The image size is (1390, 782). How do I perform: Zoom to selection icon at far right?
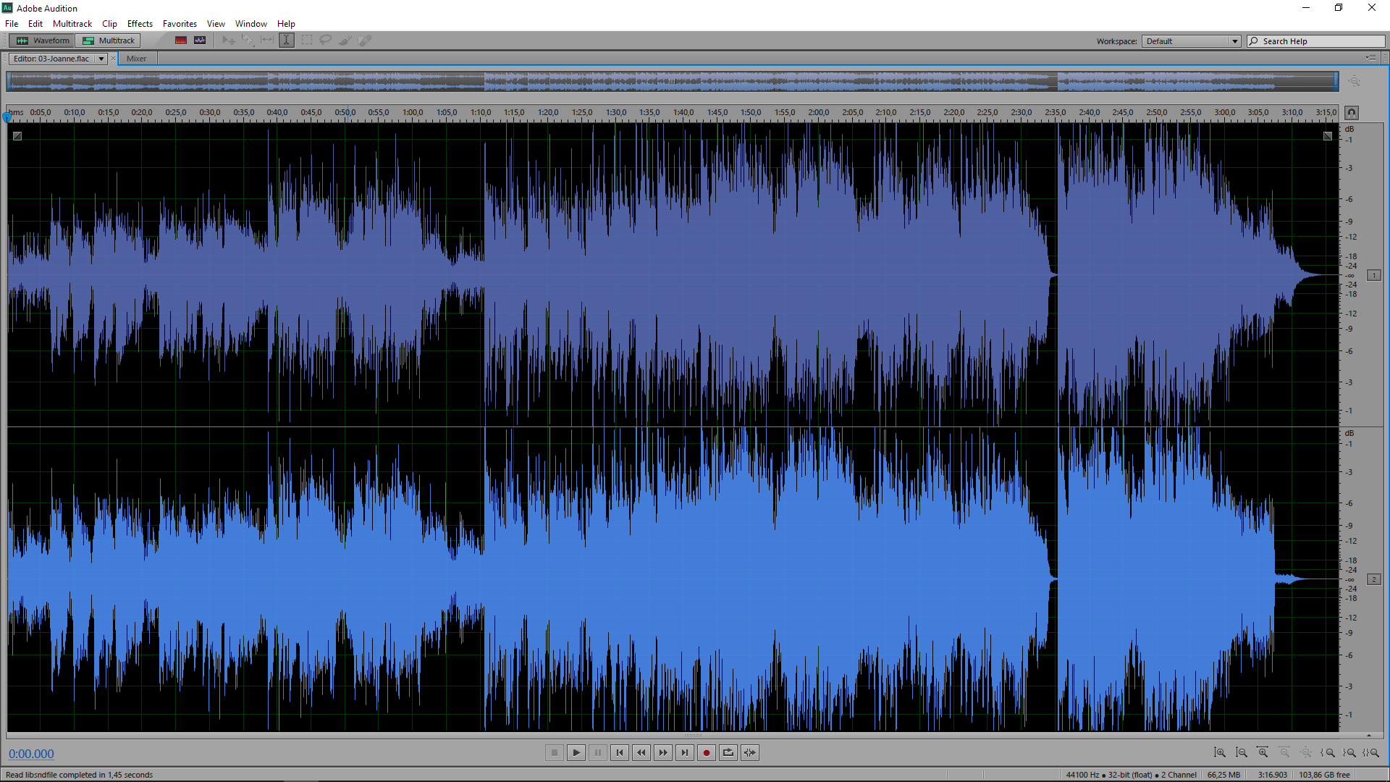point(1370,753)
